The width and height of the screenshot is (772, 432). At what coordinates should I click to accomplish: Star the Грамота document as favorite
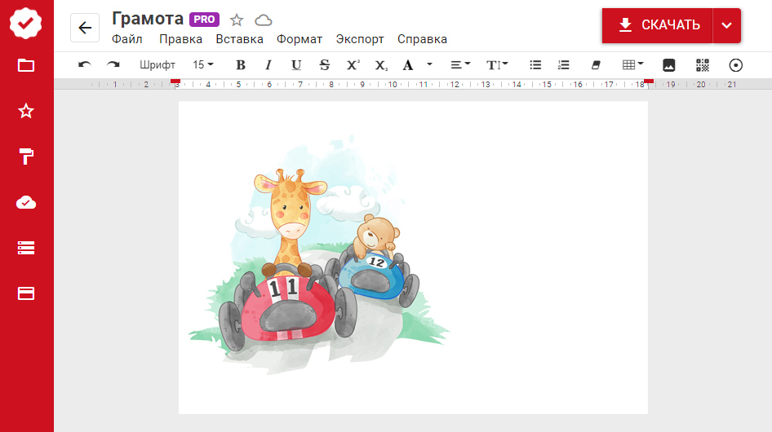(x=237, y=20)
